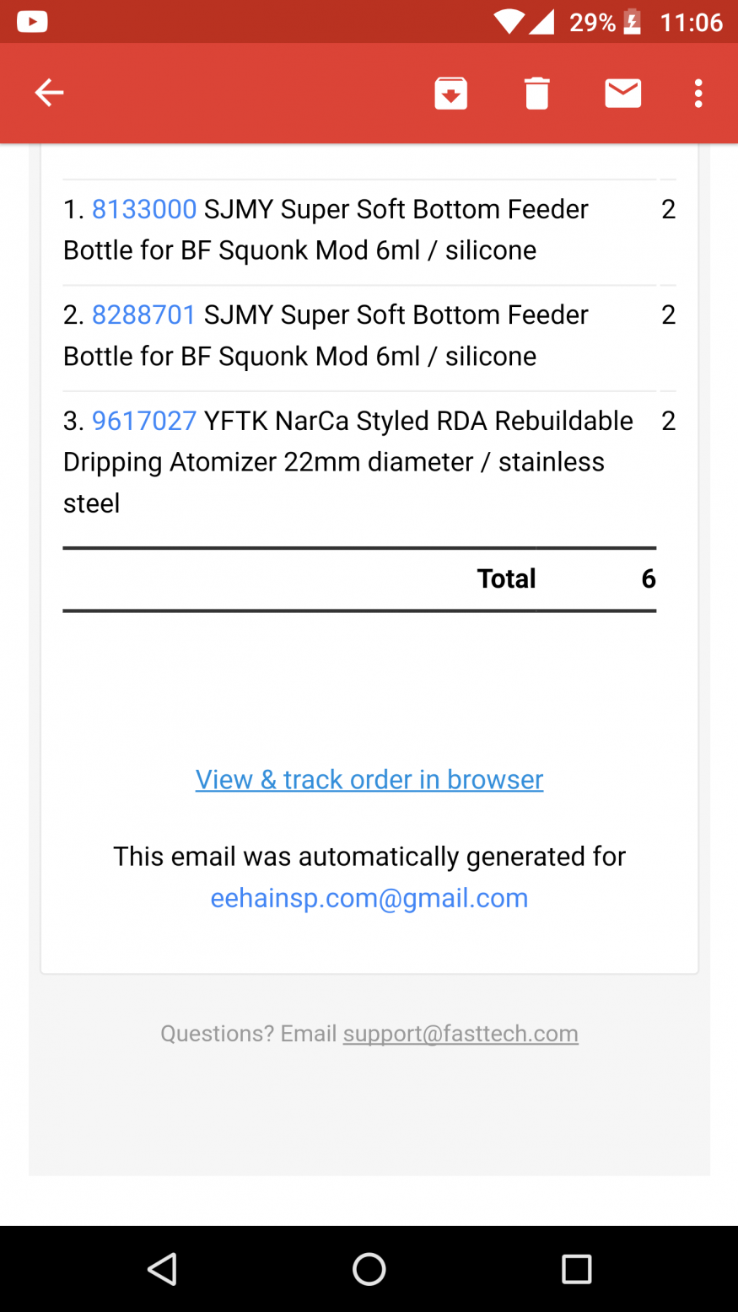Tap Wi-Fi signal icon in status bar
This screenshot has height=1312, width=738.
(x=509, y=22)
